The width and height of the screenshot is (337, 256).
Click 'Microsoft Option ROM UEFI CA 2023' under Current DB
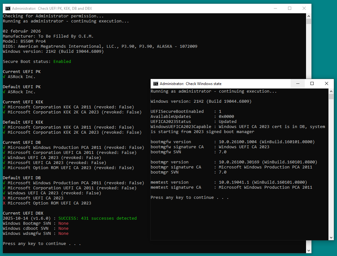pos(50,168)
